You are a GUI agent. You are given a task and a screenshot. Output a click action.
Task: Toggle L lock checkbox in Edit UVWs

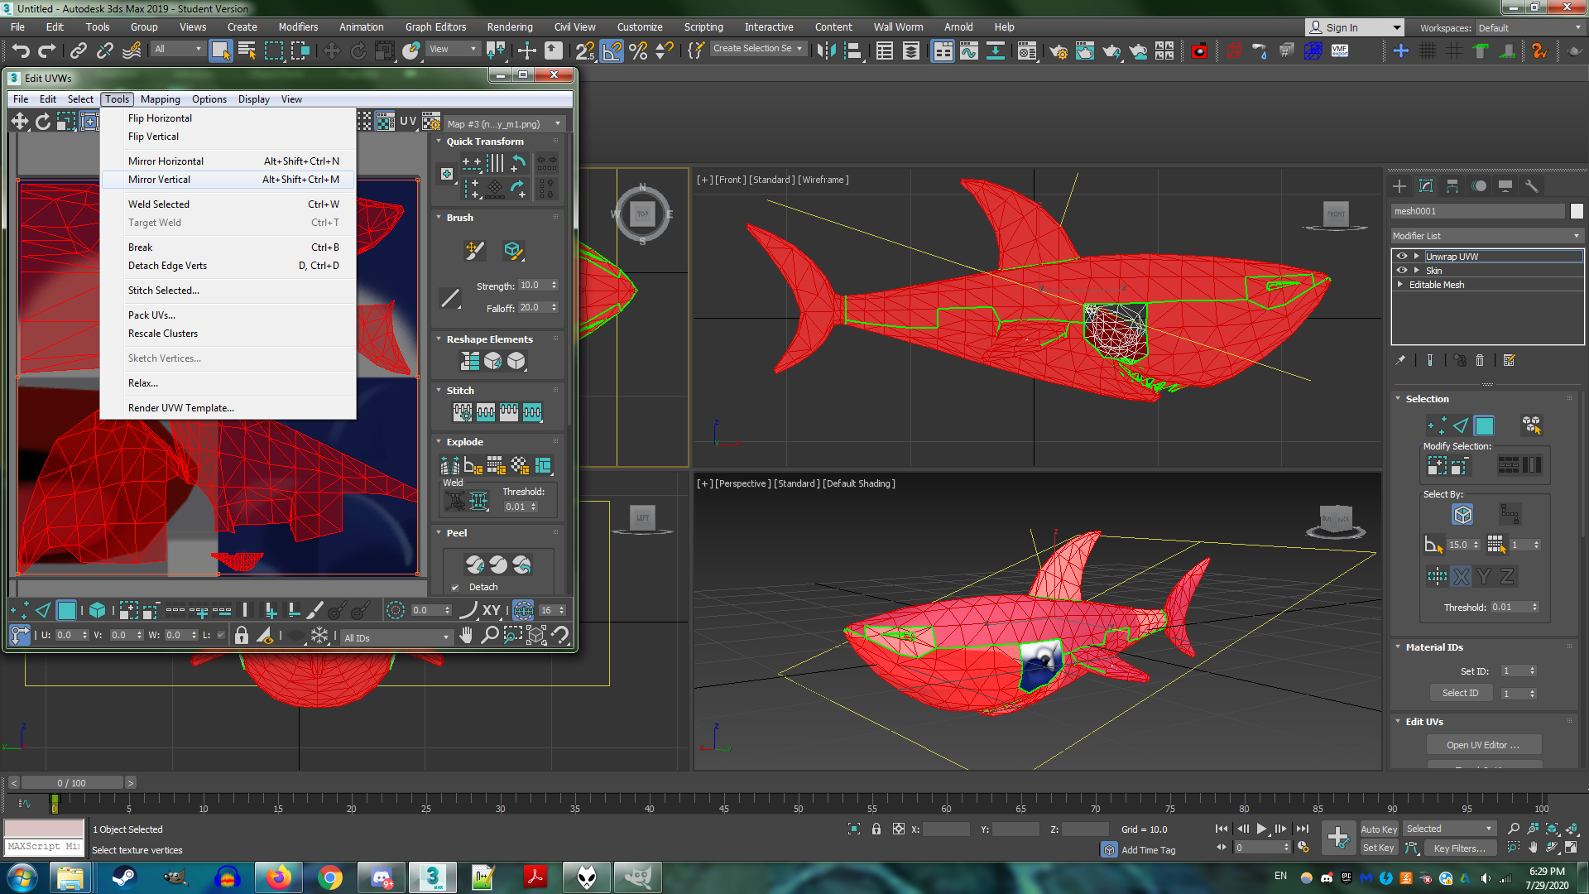tap(221, 636)
